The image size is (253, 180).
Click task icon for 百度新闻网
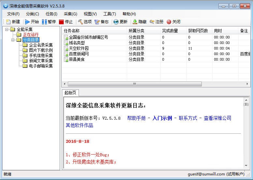tap(66, 54)
